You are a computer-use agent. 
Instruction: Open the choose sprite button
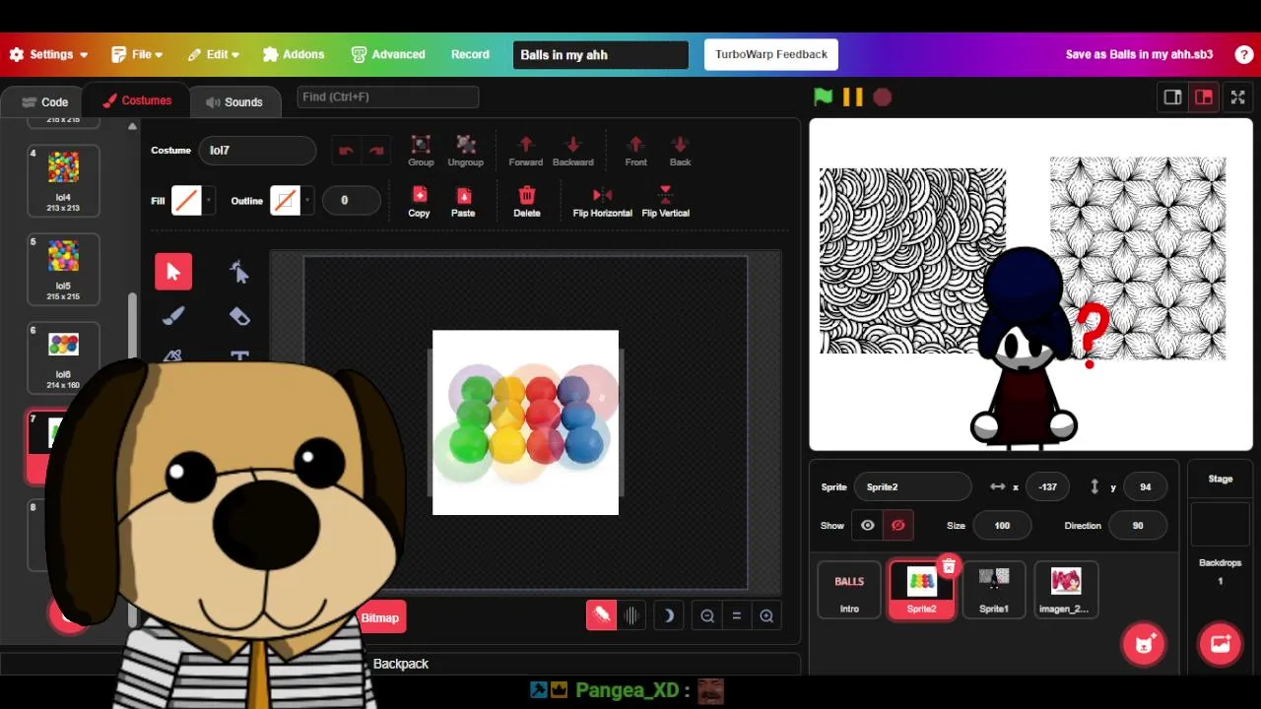pos(1144,644)
